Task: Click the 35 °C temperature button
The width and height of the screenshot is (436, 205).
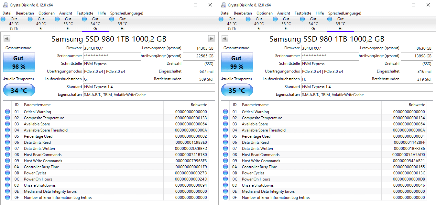Action: [237, 90]
